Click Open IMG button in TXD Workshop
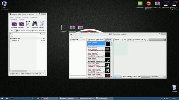 [74, 40]
